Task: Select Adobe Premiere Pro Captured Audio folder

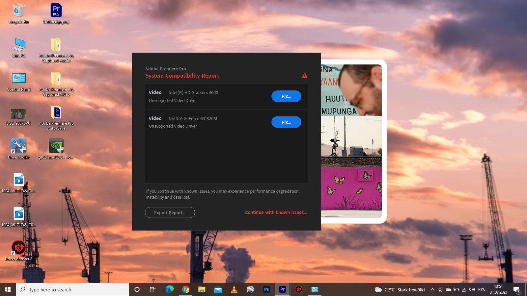Action: (x=56, y=50)
